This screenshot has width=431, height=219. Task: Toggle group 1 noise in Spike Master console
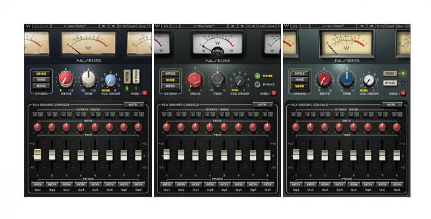coord(40,115)
